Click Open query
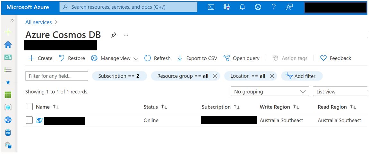The image size is (369, 154). coord(241,58)
